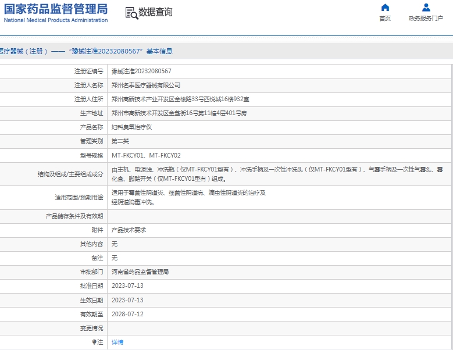Select the page heading 豫械注准20232080567 基本信息
This screenshot has width=453, height=350.
121,51
